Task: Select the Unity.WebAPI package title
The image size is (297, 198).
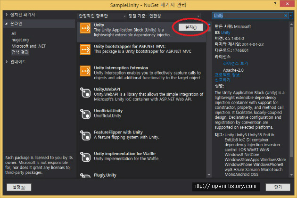Action: [107, 89]
